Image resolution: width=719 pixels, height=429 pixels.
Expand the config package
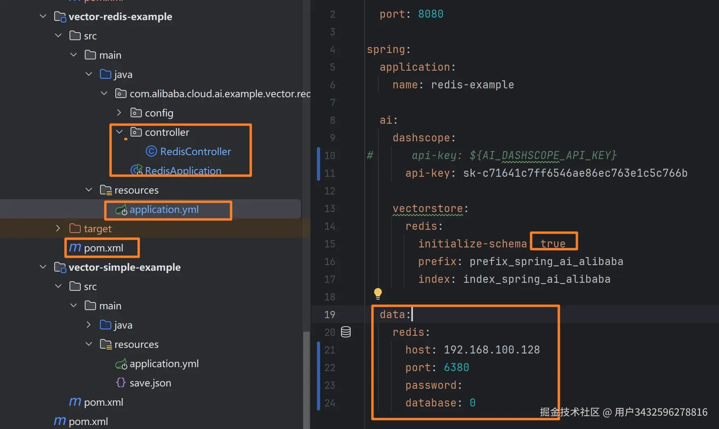(119, 113)
